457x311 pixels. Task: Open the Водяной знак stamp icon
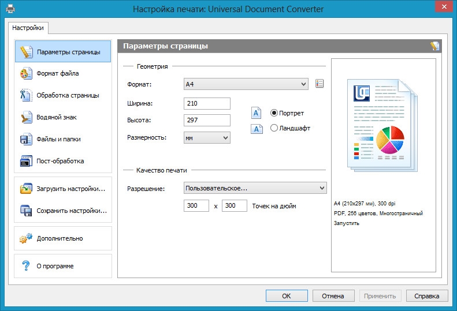pyautogui.click(x=26, y=117)
